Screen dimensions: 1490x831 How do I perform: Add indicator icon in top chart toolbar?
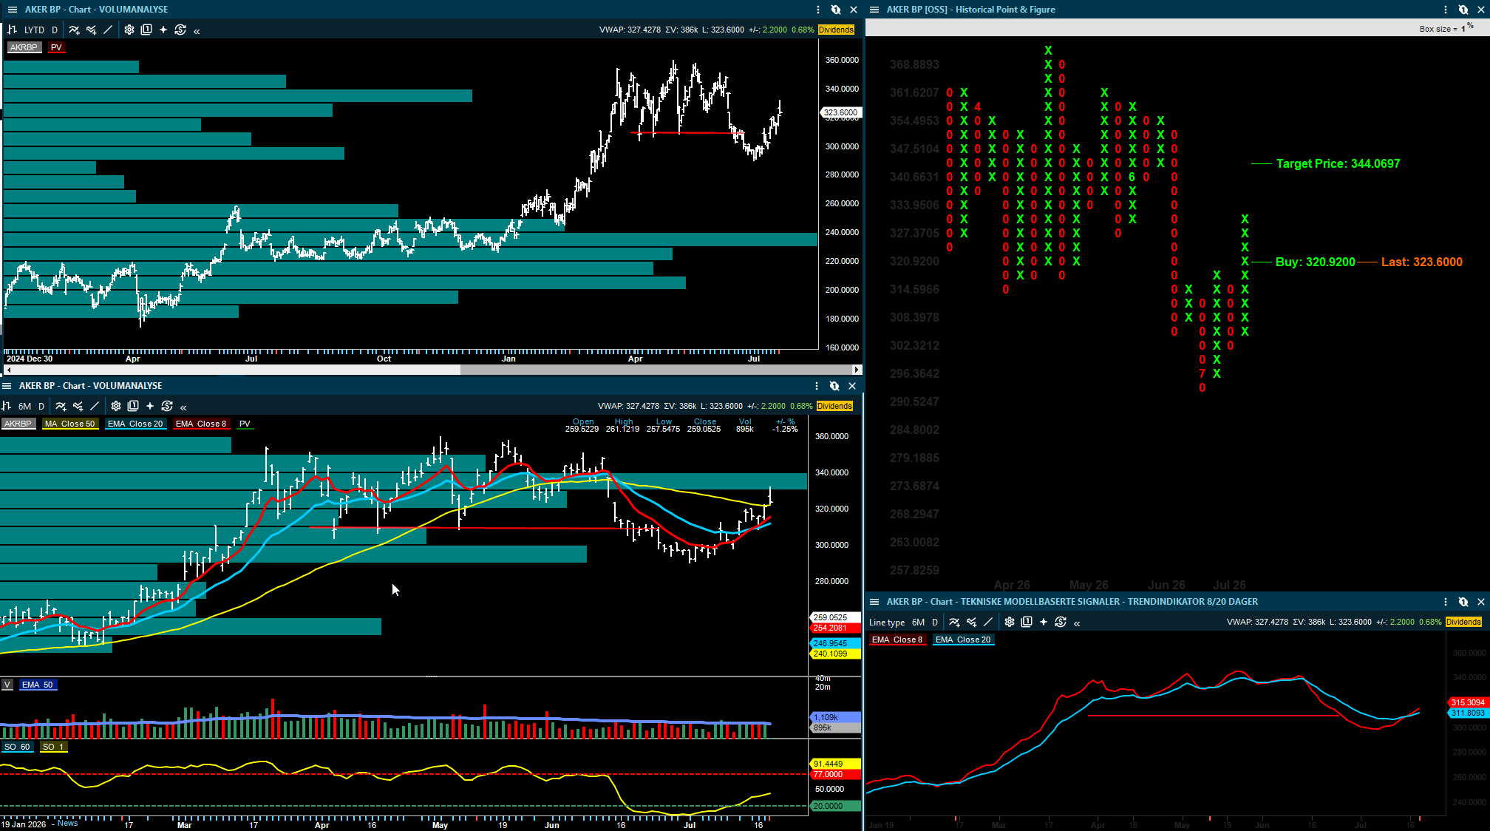click(75, 30)
